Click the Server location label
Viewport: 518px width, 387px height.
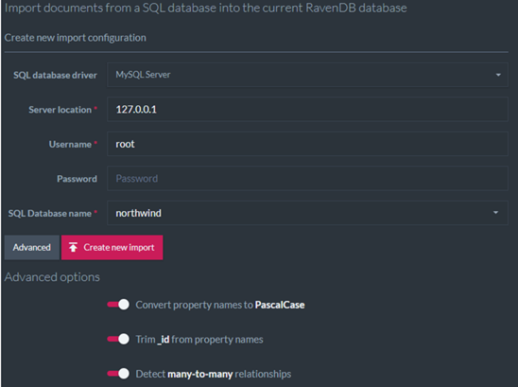60,110
